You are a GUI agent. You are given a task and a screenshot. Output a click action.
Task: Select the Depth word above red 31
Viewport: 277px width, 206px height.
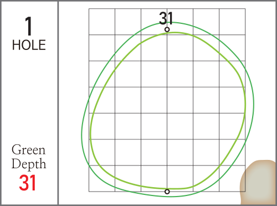click(x=29, y=163)
